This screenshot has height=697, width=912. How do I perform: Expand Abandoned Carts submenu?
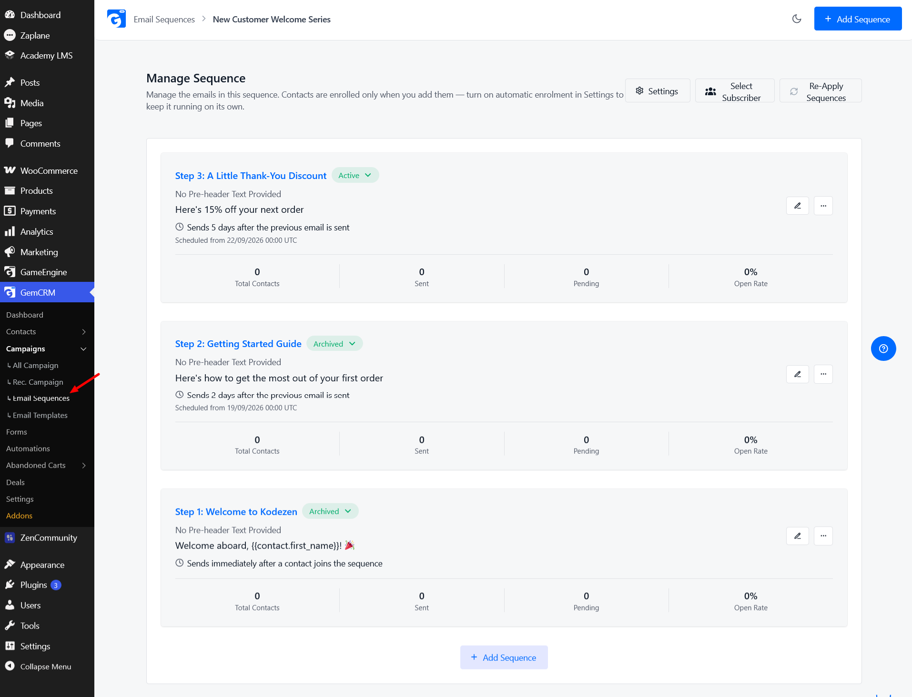point(84,465)
